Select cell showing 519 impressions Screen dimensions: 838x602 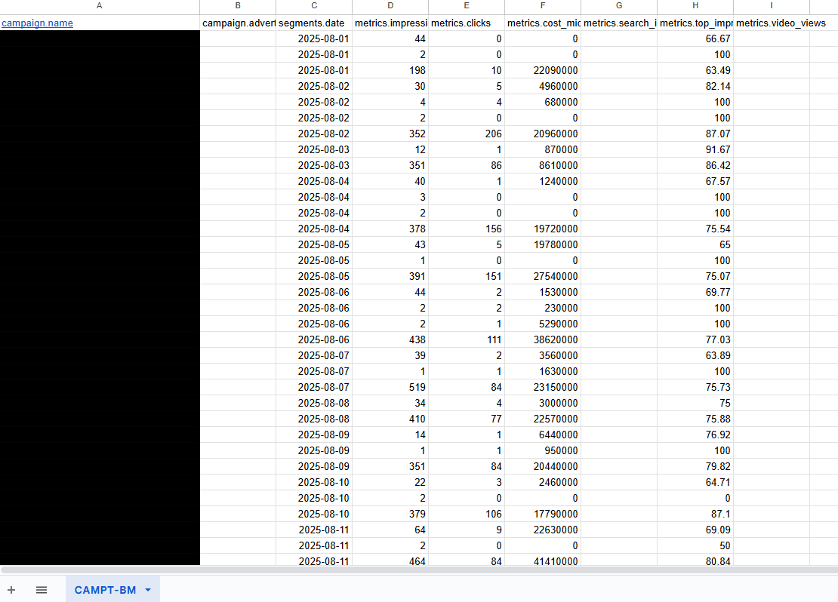point(390,387)
